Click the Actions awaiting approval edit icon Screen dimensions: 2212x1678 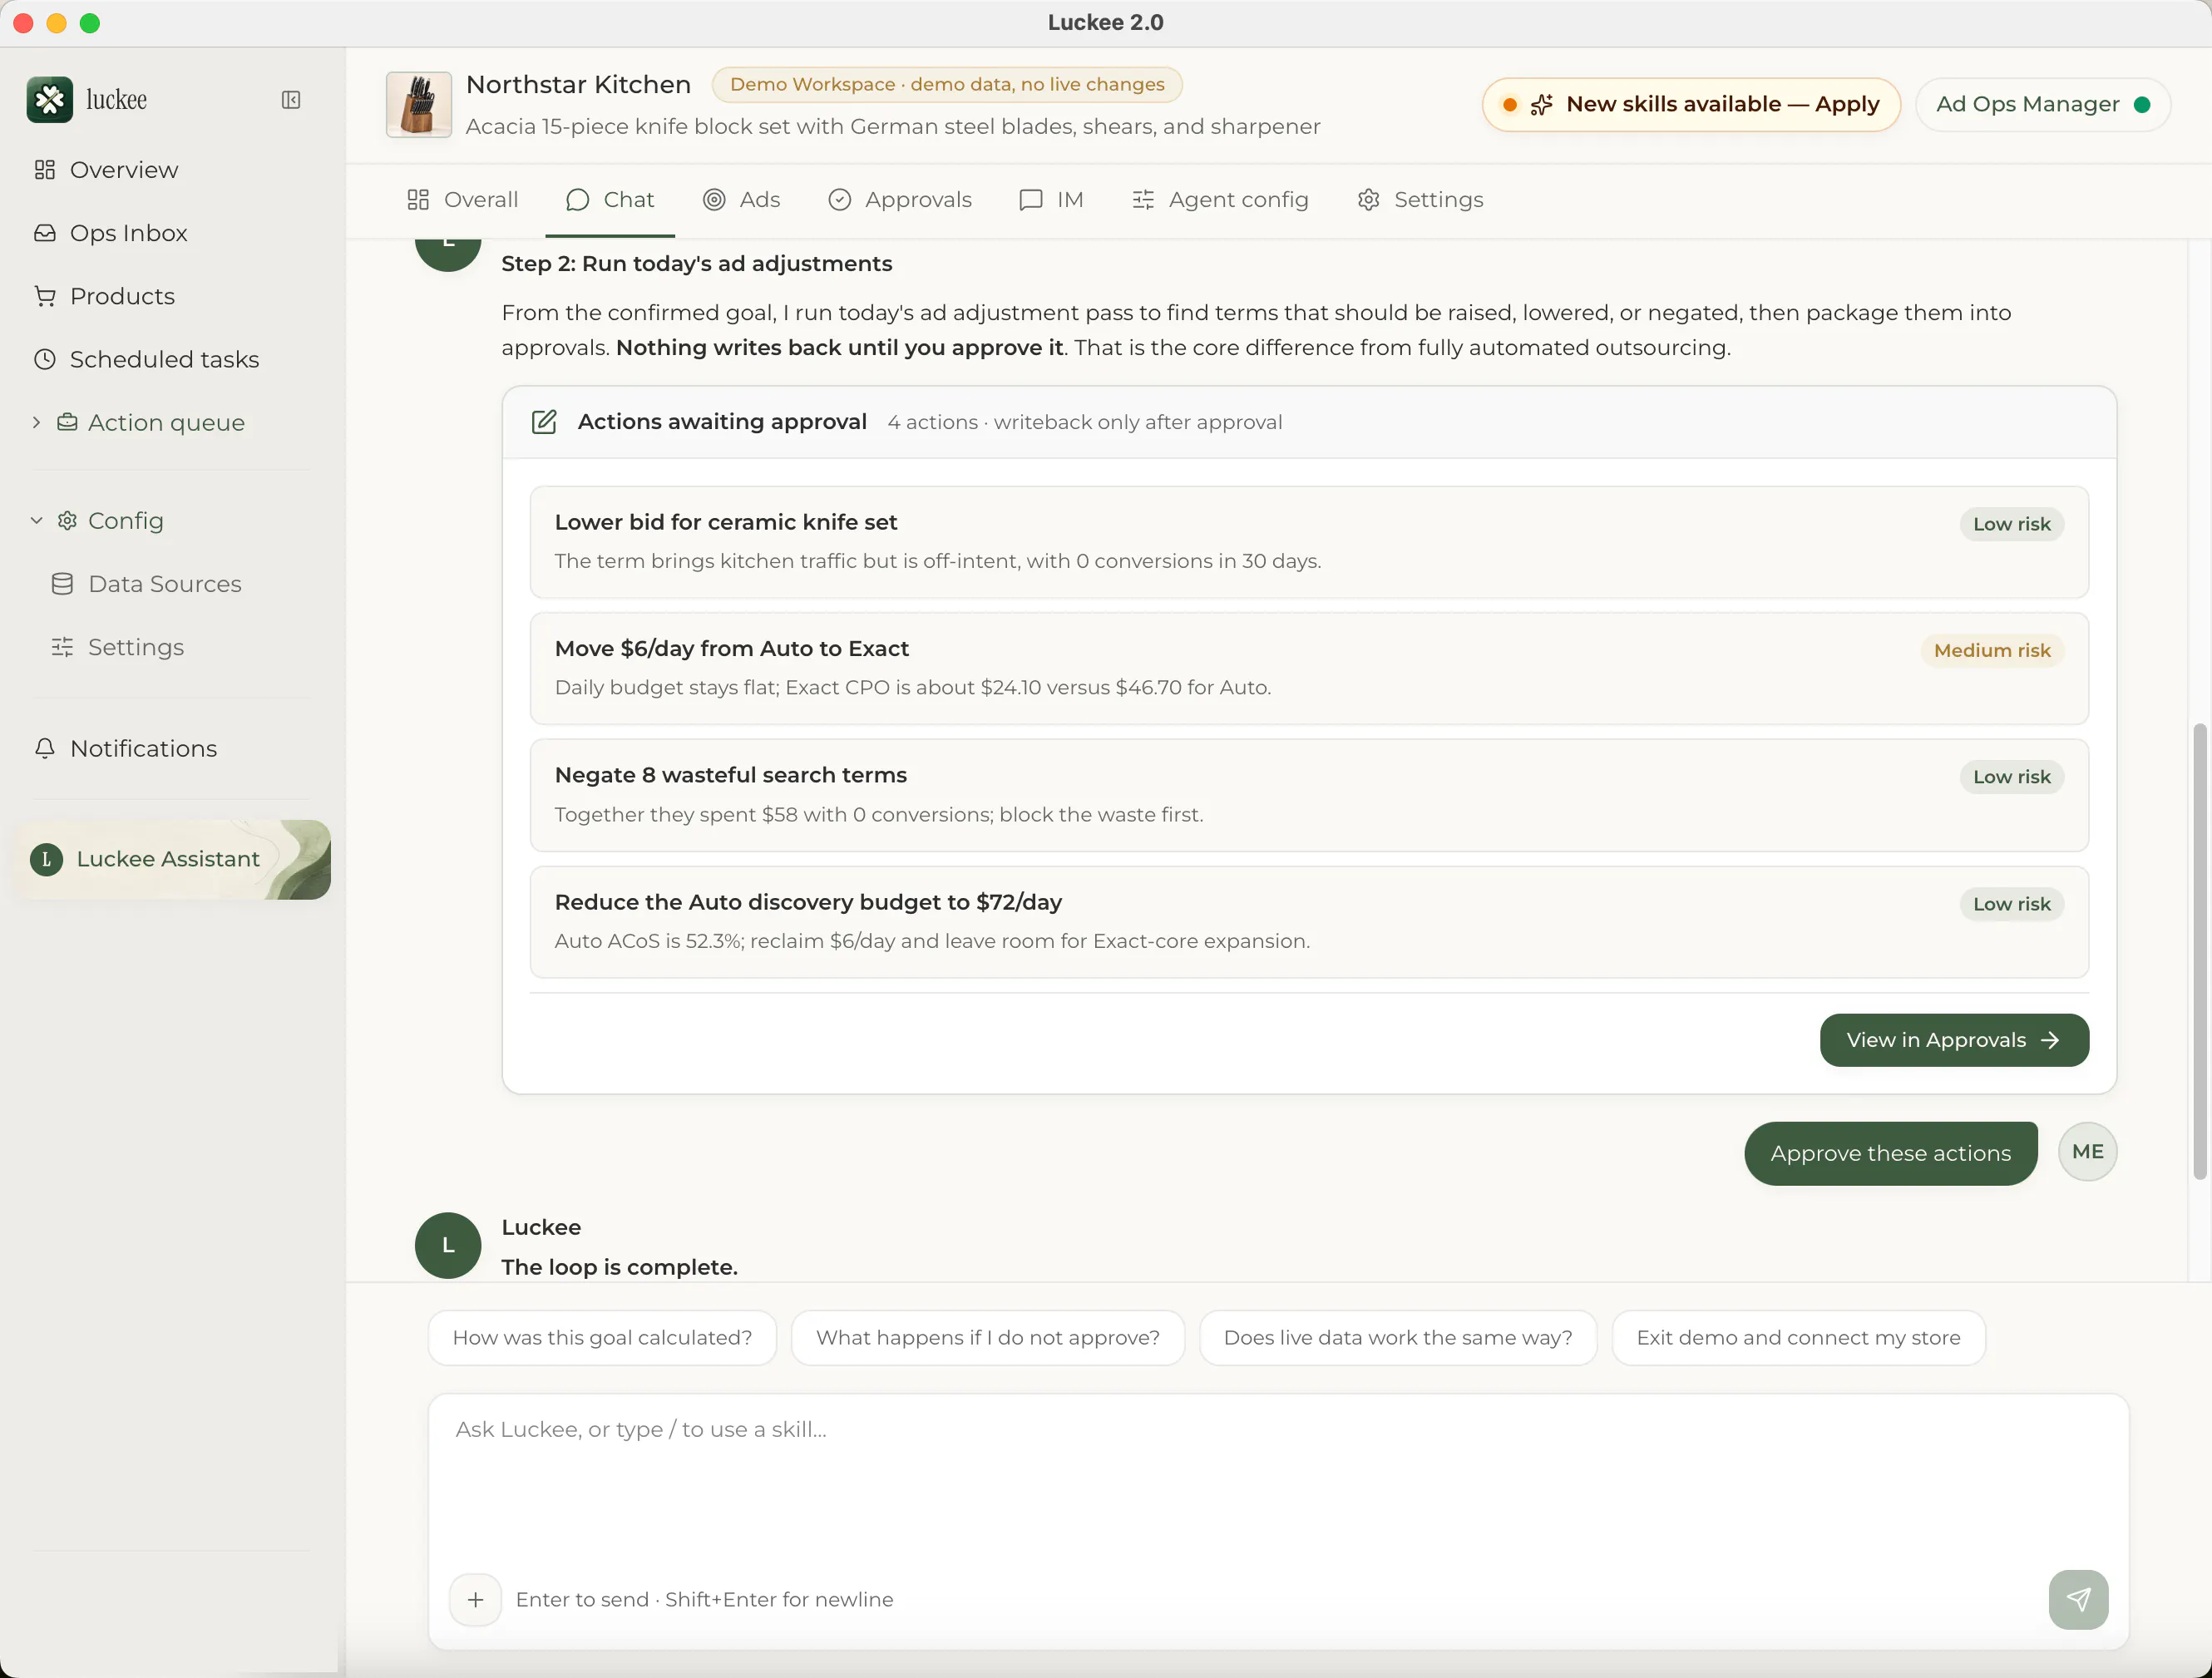coord(544,422)
